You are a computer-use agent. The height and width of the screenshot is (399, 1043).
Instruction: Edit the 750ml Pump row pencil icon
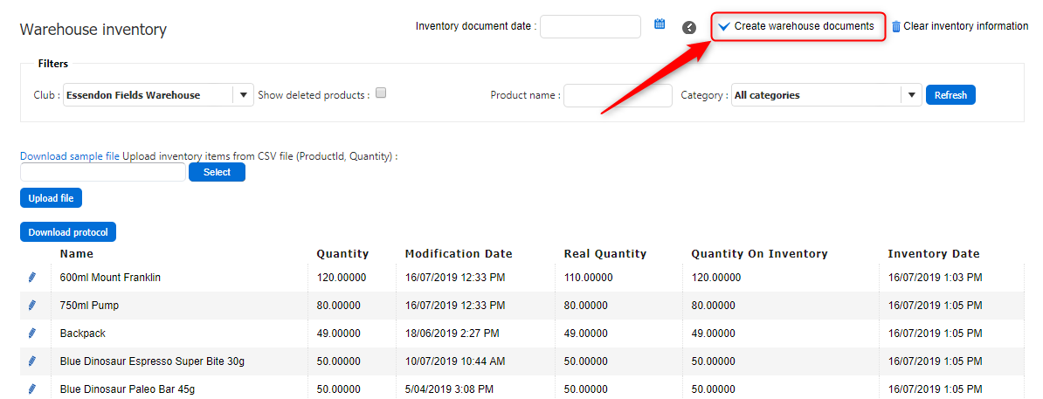pos(32,306)
